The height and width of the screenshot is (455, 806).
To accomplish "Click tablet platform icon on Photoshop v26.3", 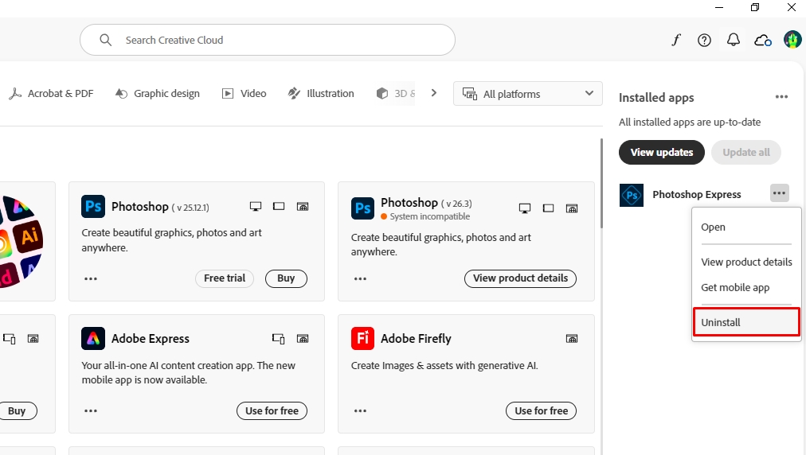I will [549, 208].
